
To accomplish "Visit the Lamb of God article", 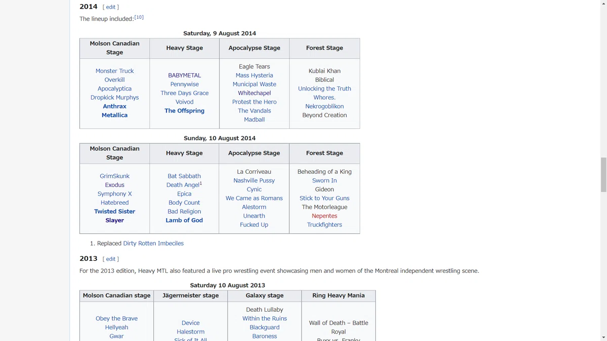I will coord(185,220).
